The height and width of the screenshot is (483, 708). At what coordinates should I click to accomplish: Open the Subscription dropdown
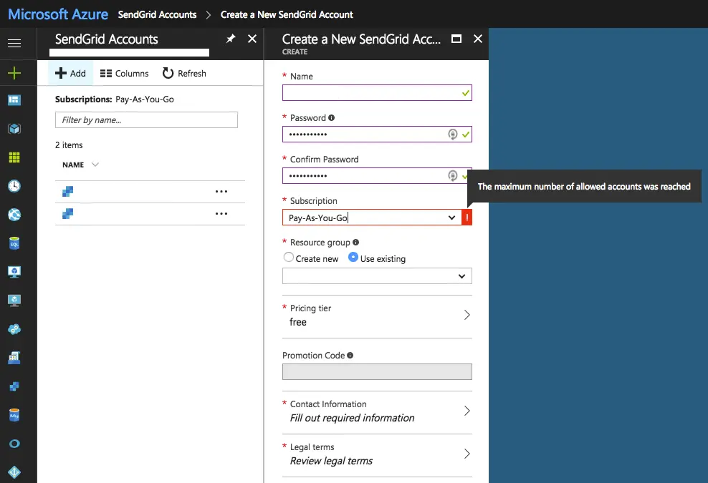pyautogui.click(x=372, y=218)
